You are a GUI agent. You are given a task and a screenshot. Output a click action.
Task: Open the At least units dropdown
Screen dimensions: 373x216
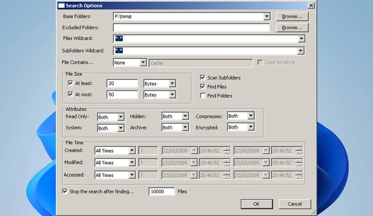pyautogui.click(x=172, y=83)
